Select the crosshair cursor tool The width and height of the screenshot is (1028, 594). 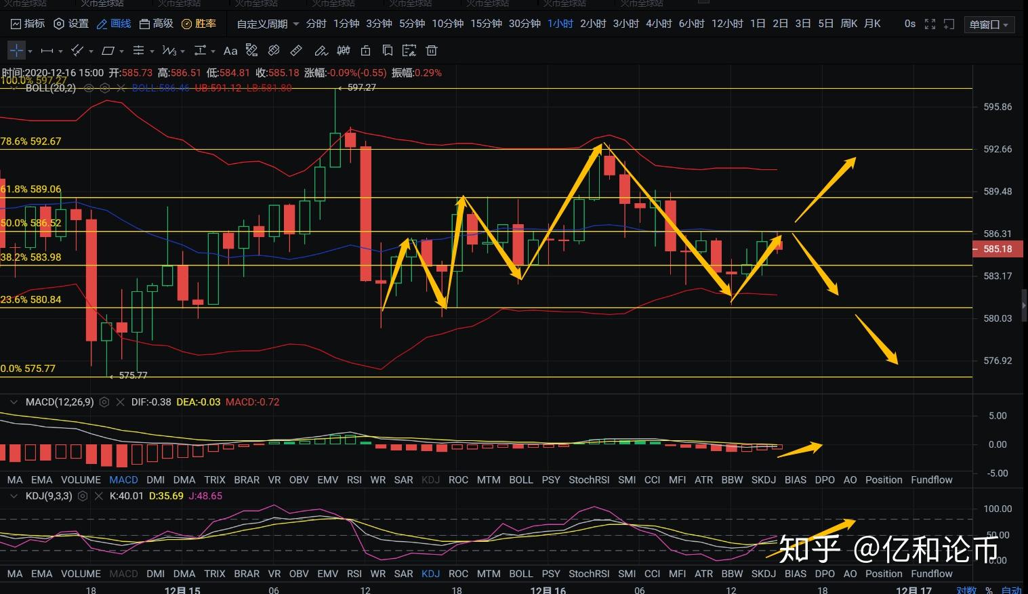pos(16,50)
